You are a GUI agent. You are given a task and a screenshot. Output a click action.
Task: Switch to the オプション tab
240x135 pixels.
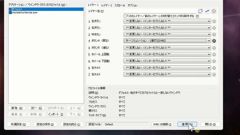click(x=132, y=5)
